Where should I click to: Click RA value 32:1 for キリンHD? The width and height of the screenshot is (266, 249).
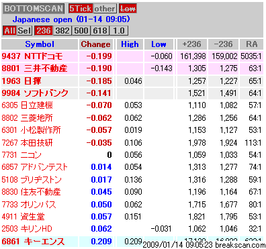click(255, 229)
